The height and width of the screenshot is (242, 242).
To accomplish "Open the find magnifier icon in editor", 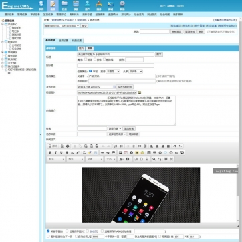I will [154, 159].
